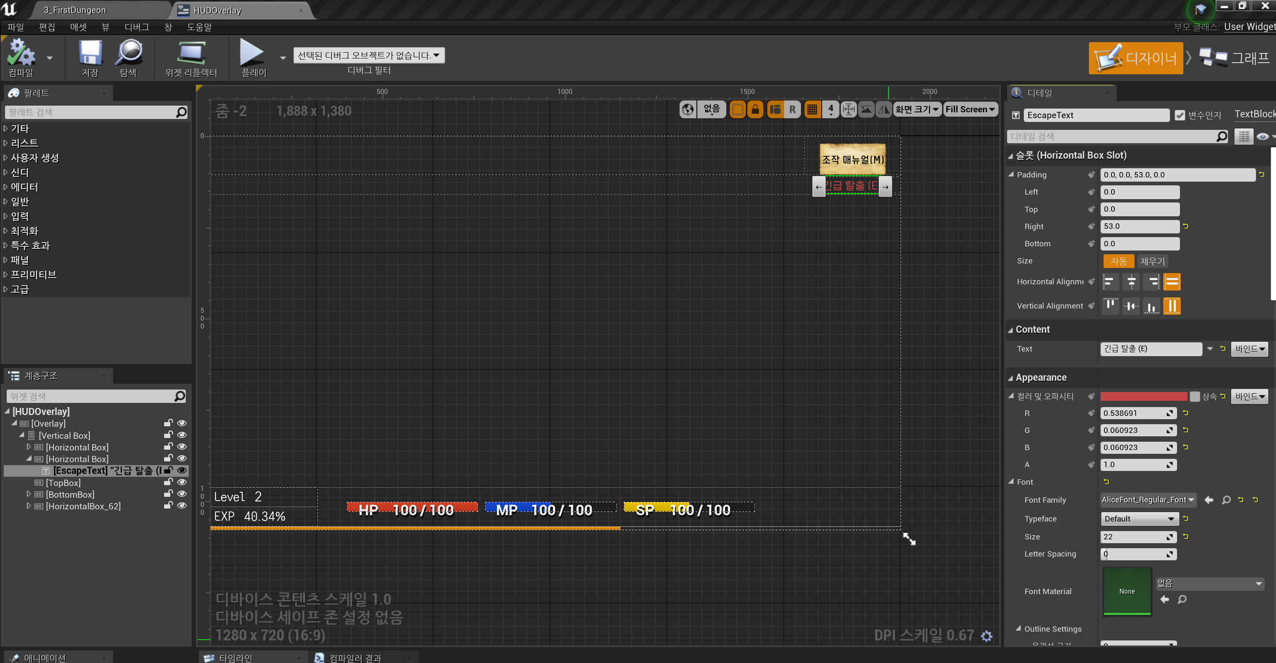Click the DPI scale settings gear
Viewport: 1276px width, 663px height.
[986, 636]
